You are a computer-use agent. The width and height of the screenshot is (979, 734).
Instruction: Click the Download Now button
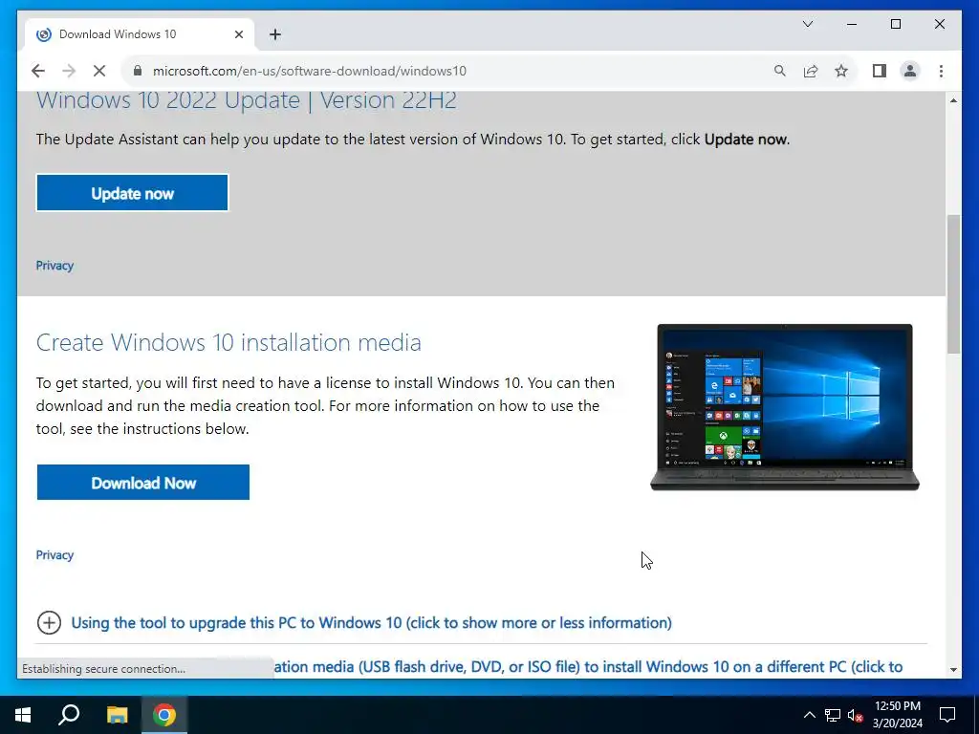pyautogui.click(x=143, y=483)
